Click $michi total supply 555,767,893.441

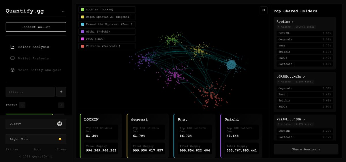242,150
